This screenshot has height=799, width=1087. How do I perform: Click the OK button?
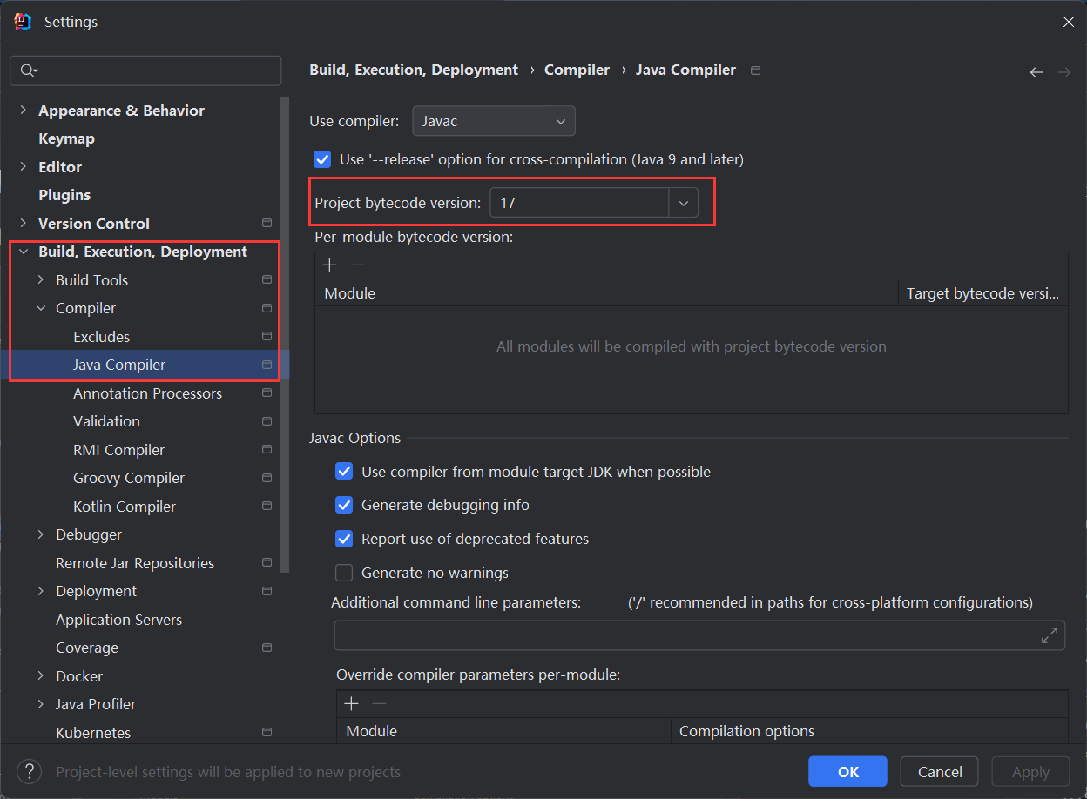pos(847,771)
